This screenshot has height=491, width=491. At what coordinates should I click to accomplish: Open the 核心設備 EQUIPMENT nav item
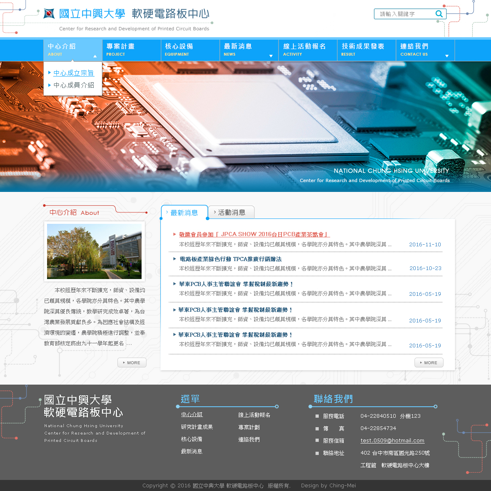click(189, 50)
